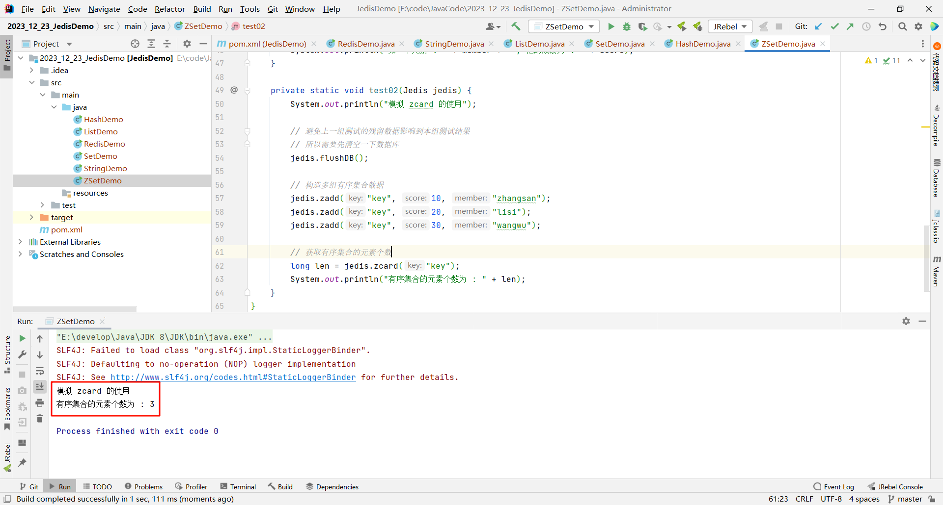Expand all in the Project panel toolbar

(151, 44)
